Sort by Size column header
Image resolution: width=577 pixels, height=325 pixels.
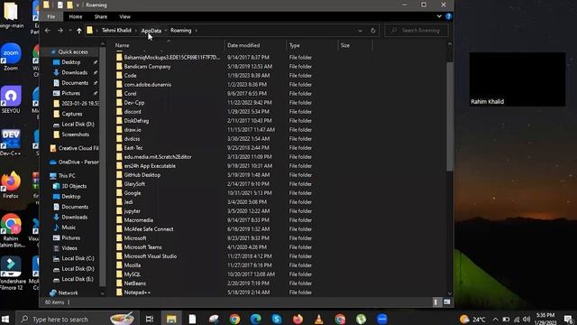[344, 45]
